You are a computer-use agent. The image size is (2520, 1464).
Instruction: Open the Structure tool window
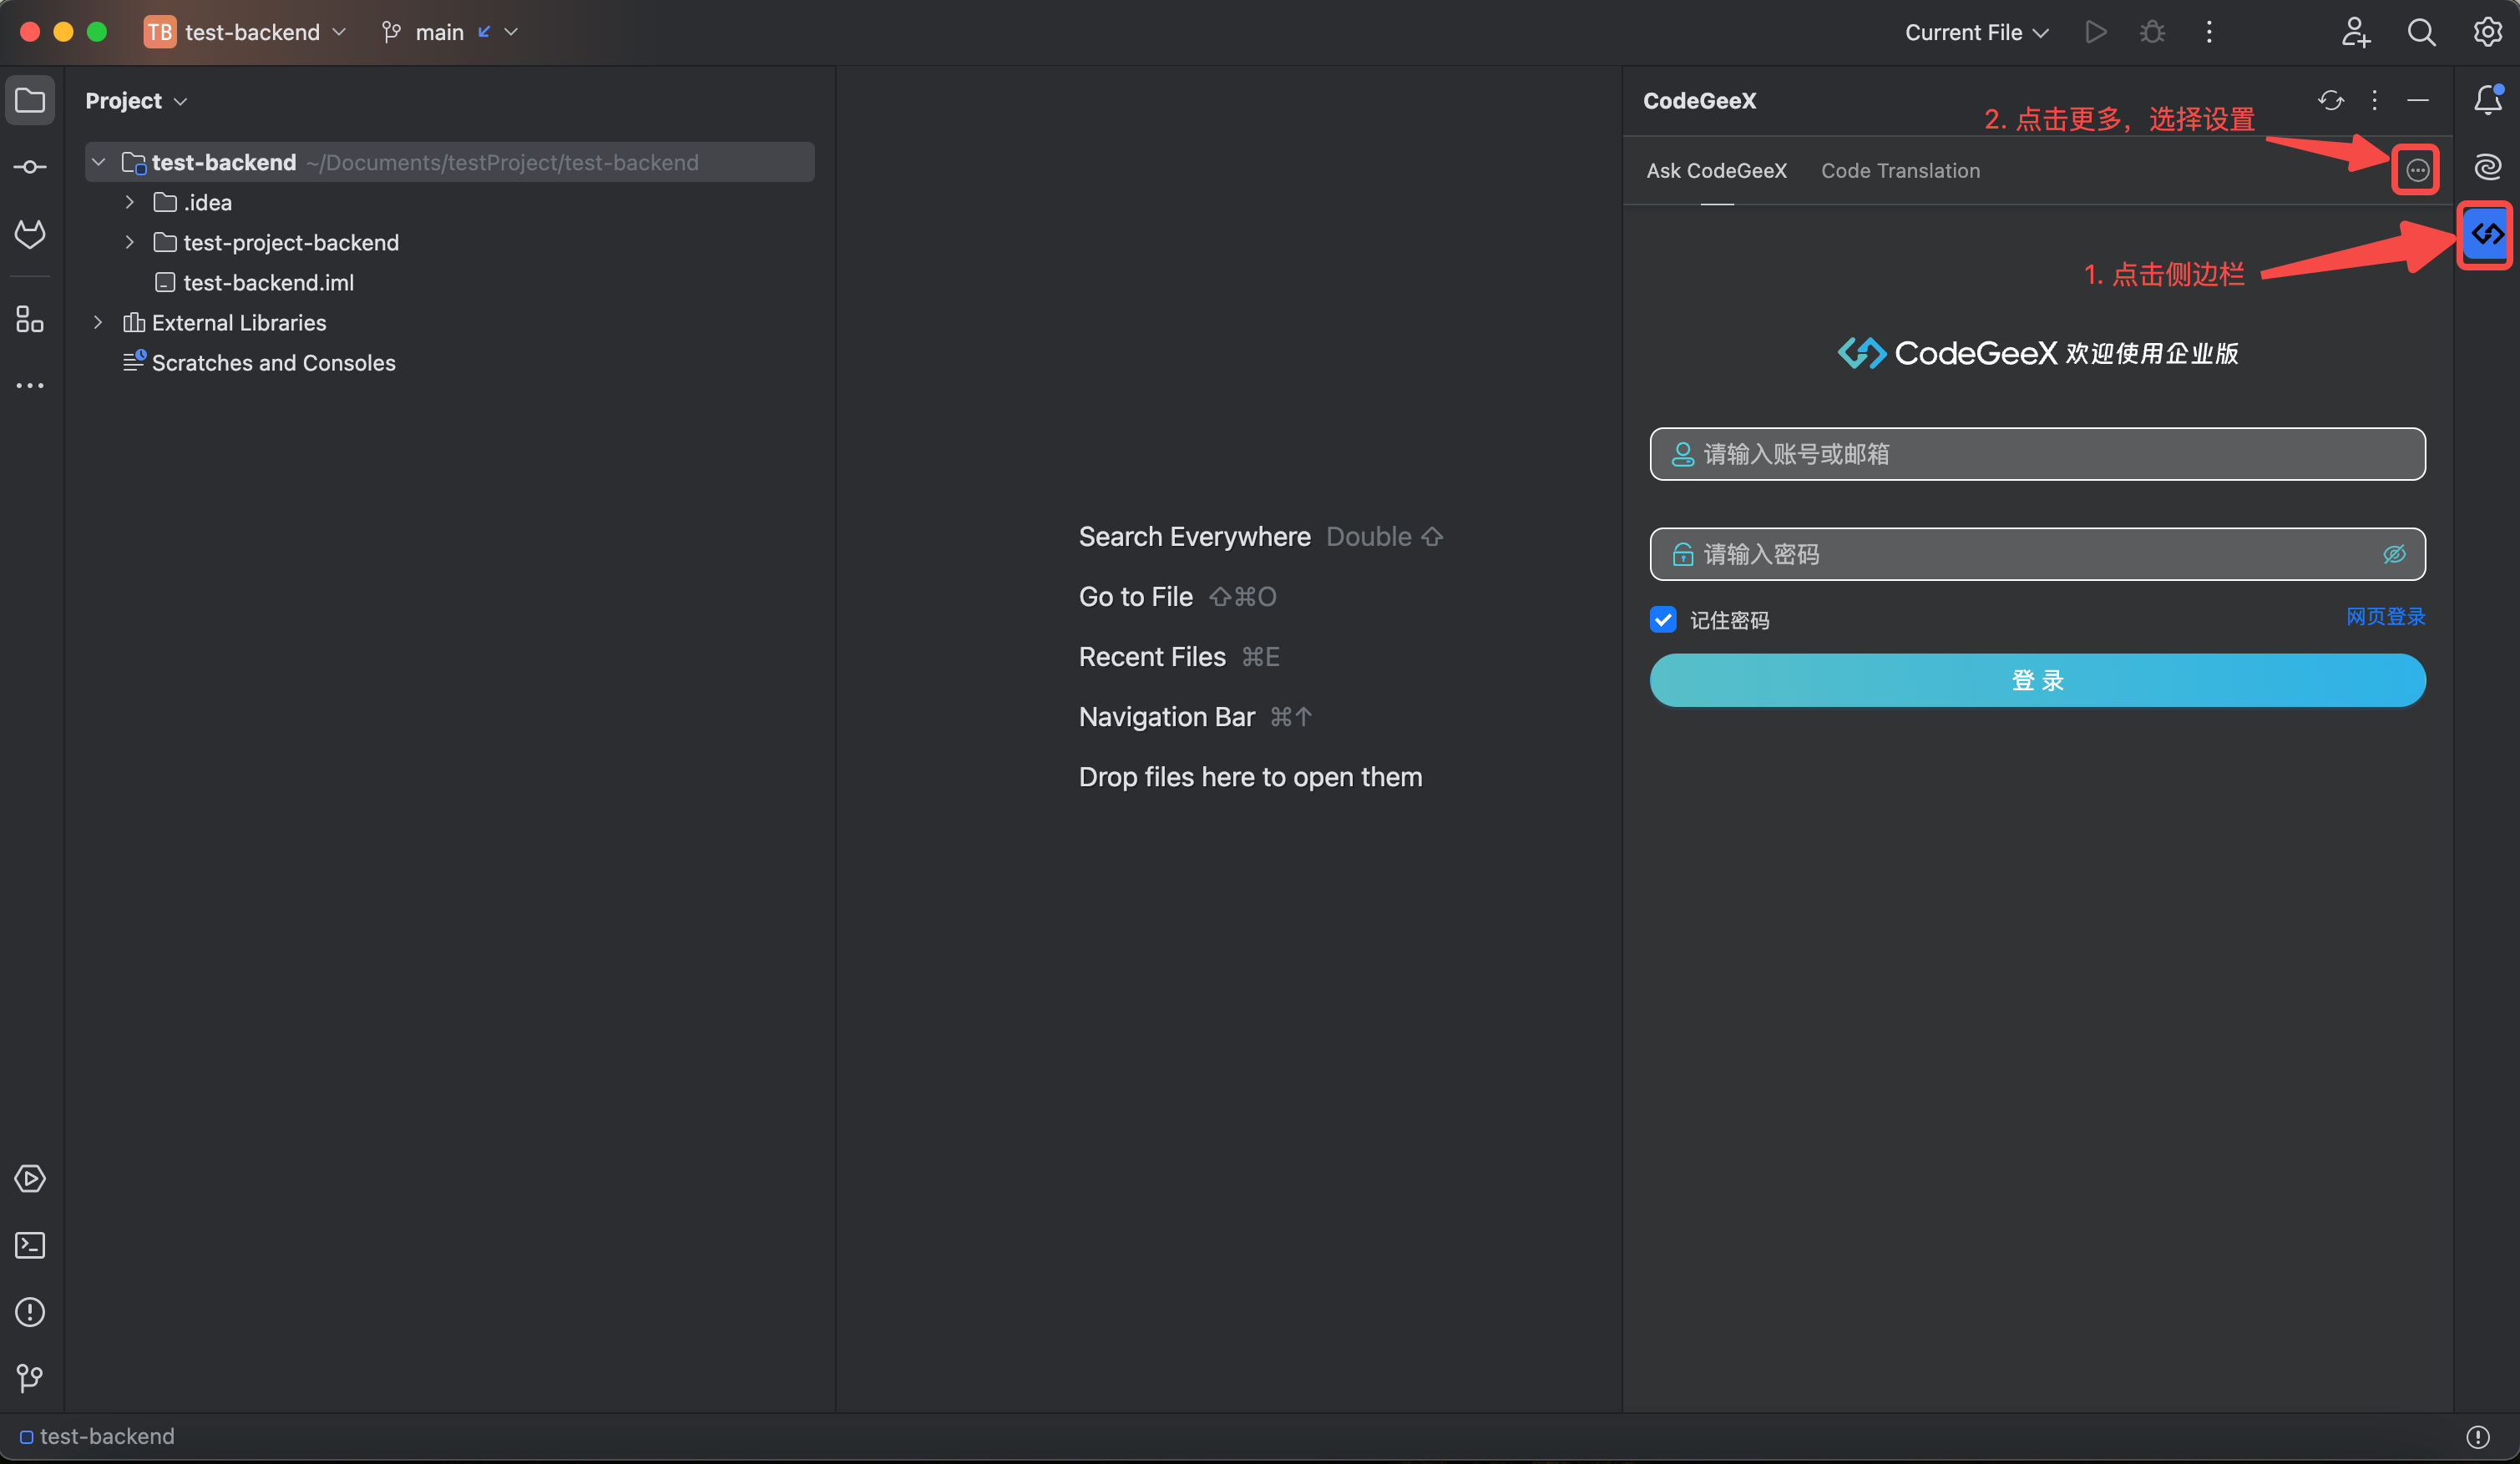pyautogui.click(x=30, y=319)
